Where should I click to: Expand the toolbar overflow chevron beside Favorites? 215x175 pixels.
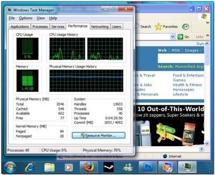208,23
